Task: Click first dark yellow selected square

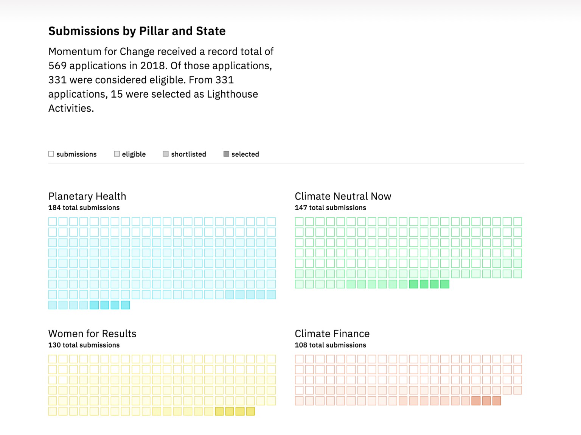Action: tap(219, 411)
